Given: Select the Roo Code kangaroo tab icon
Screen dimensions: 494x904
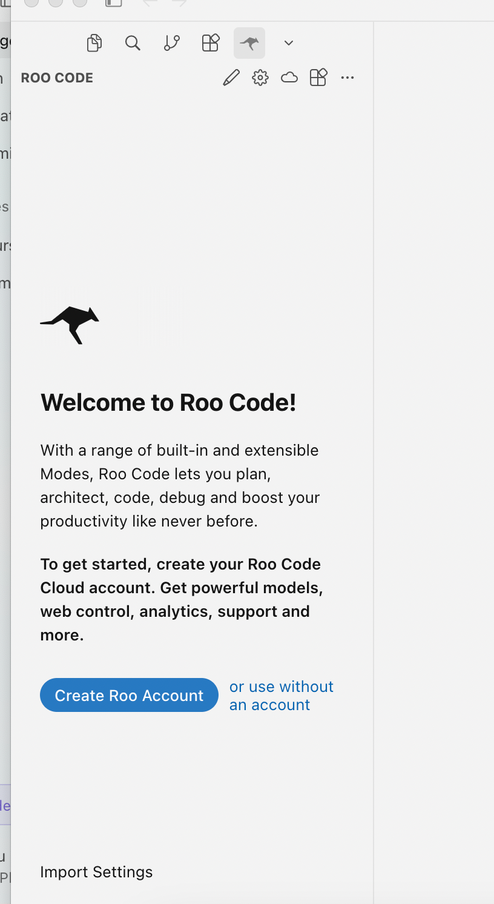Looking at the screenshot, I should click(249, 43).
